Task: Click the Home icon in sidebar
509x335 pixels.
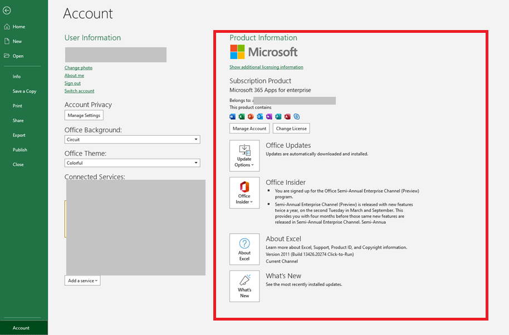Action: (7, 27)
